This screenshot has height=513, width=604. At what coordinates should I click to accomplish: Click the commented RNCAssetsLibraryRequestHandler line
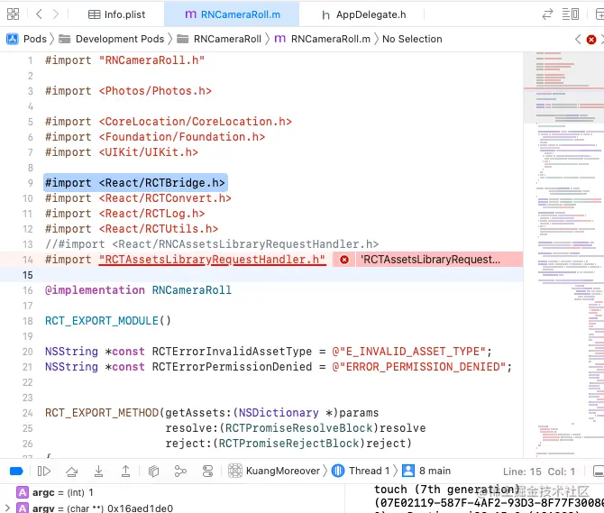pyautogui.click(x=212, y=244)
